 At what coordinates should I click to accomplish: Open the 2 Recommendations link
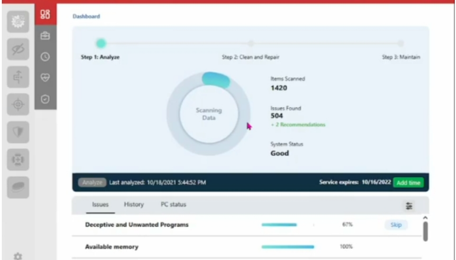click(298, 125)
